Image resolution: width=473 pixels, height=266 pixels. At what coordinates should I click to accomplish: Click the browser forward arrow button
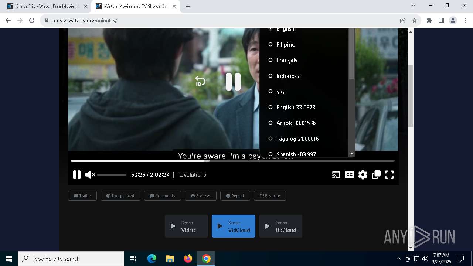[x=20, y=20]
